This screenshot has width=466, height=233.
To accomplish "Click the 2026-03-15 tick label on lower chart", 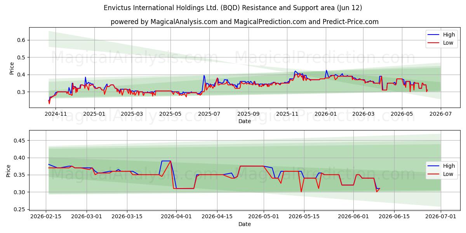I will pyautogui.click(x=128, y=217).
